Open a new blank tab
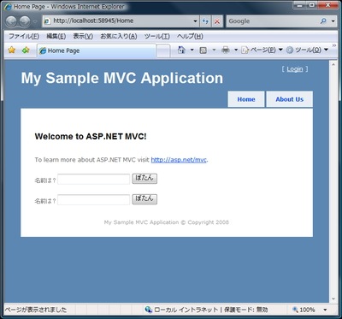Viewport: 342px width, 319px height. point(163,51)
